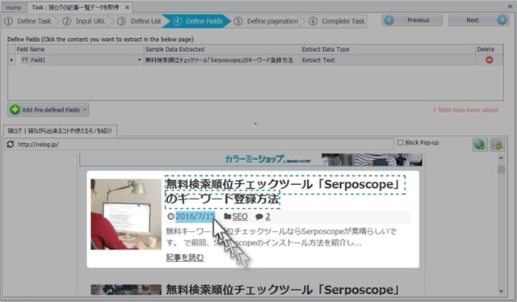The width and height of the screenshot is (517, 302).
Task: Collapse the fields panel with small arrow
Action: (255, 124)
